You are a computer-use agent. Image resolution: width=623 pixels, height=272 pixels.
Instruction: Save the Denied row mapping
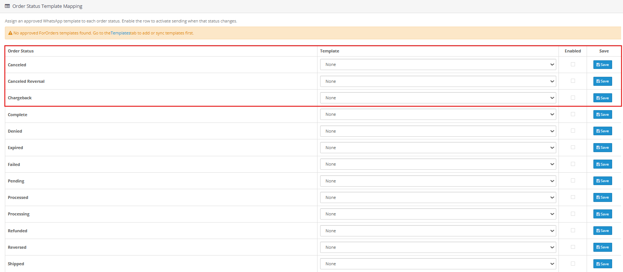pyautogui.click(x=602, y=131)
